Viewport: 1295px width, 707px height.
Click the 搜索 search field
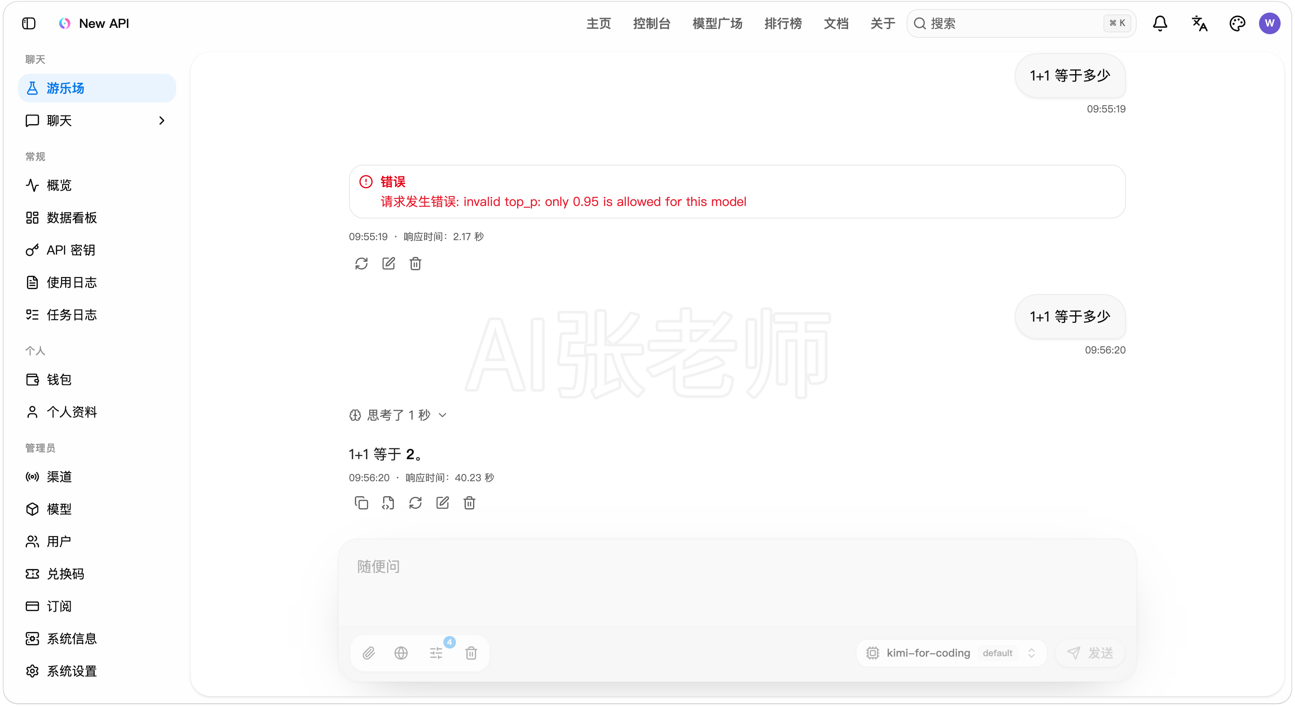click(1021, 24)
